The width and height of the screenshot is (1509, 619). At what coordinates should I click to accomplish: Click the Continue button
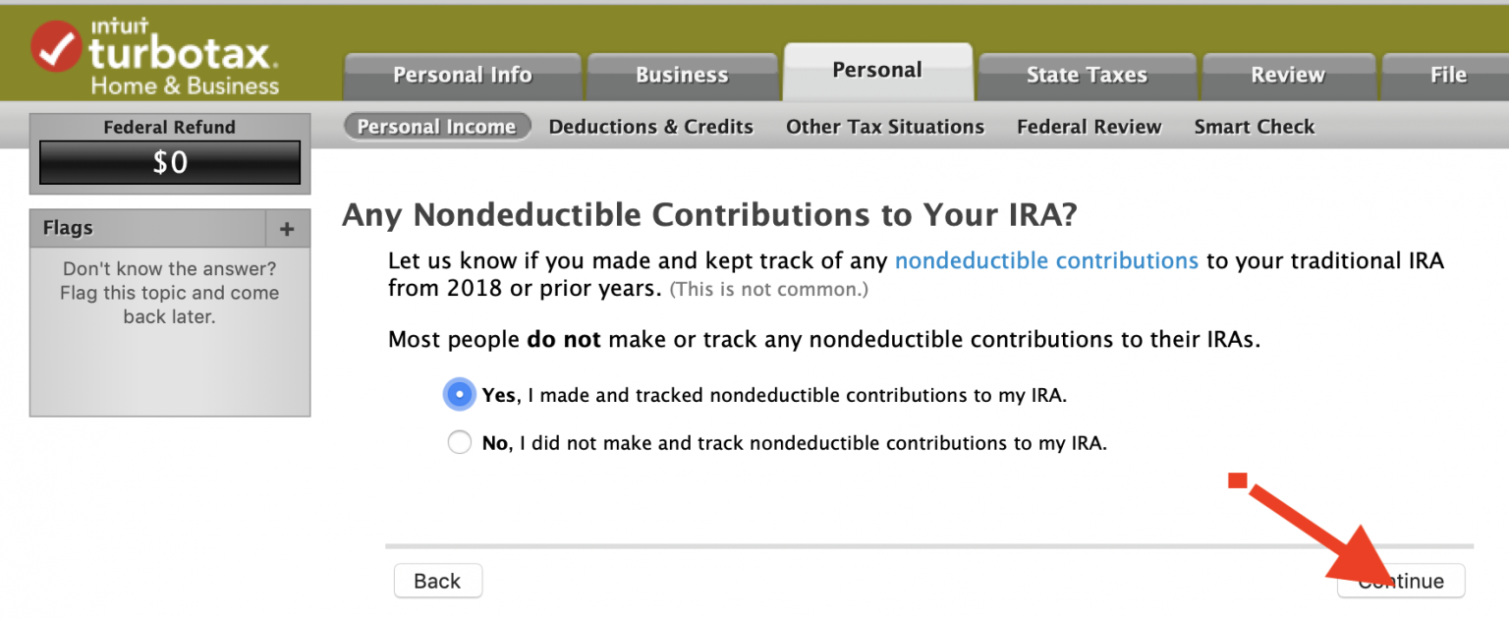pos(1401,581)
